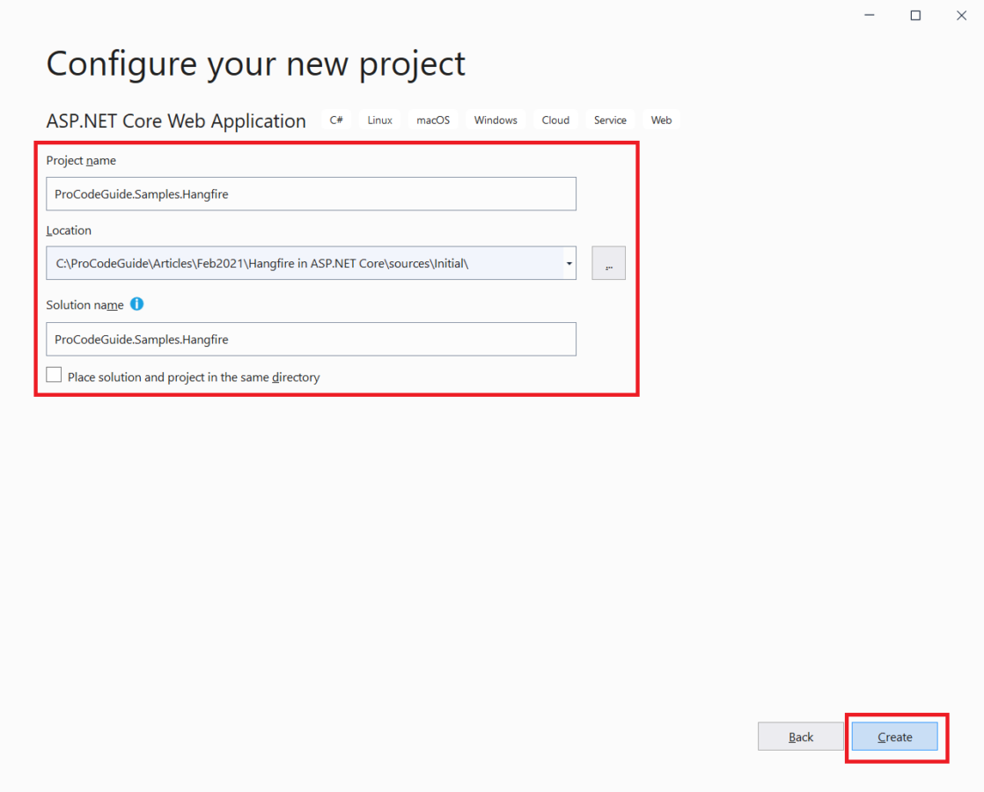Enable place solution and project in same directory
This screenshot has height=792, width=984.
tap(55, 376)
